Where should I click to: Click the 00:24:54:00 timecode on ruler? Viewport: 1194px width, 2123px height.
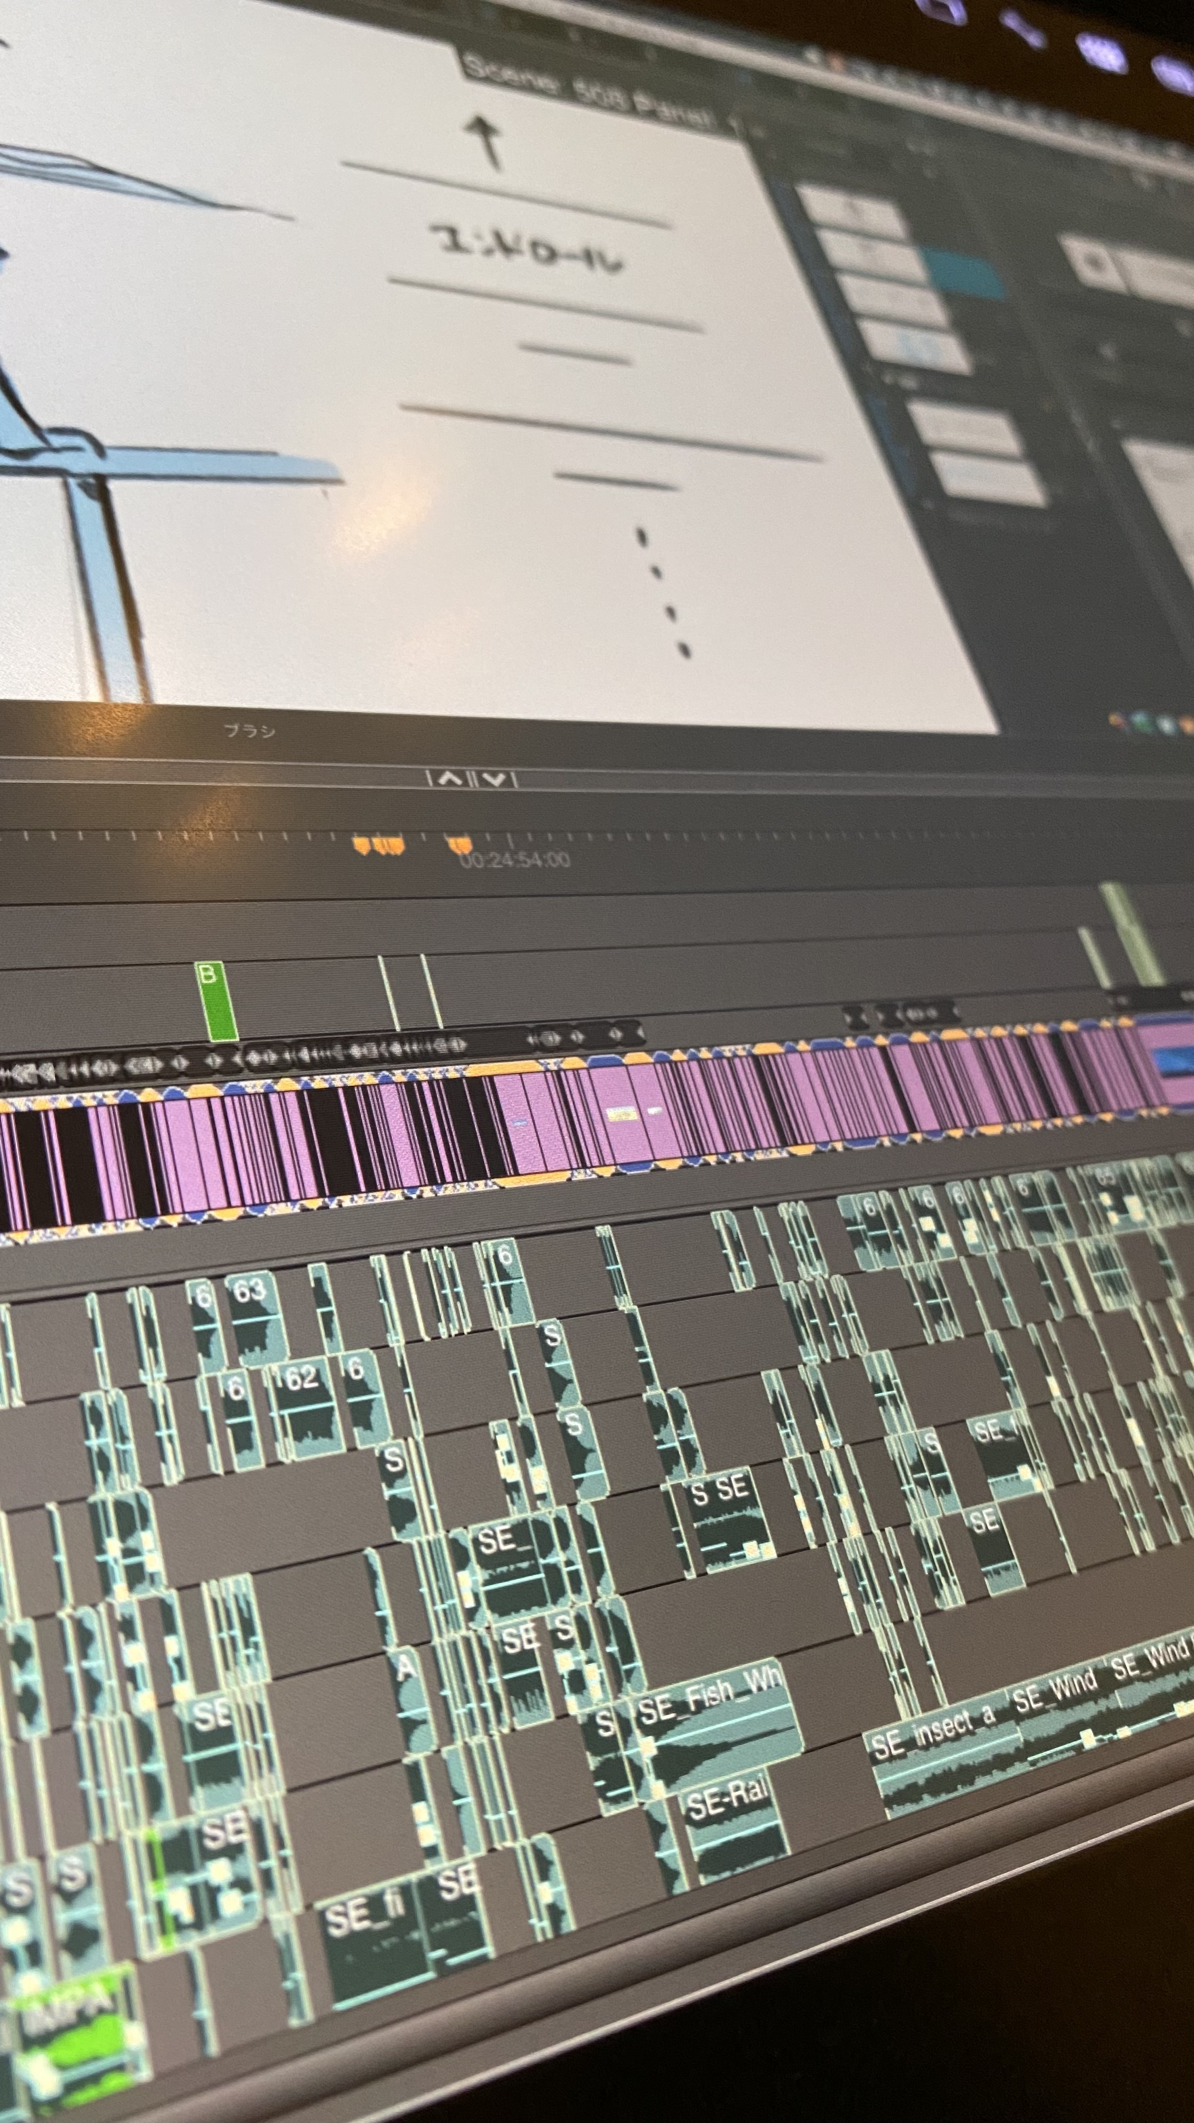point(515,860)
